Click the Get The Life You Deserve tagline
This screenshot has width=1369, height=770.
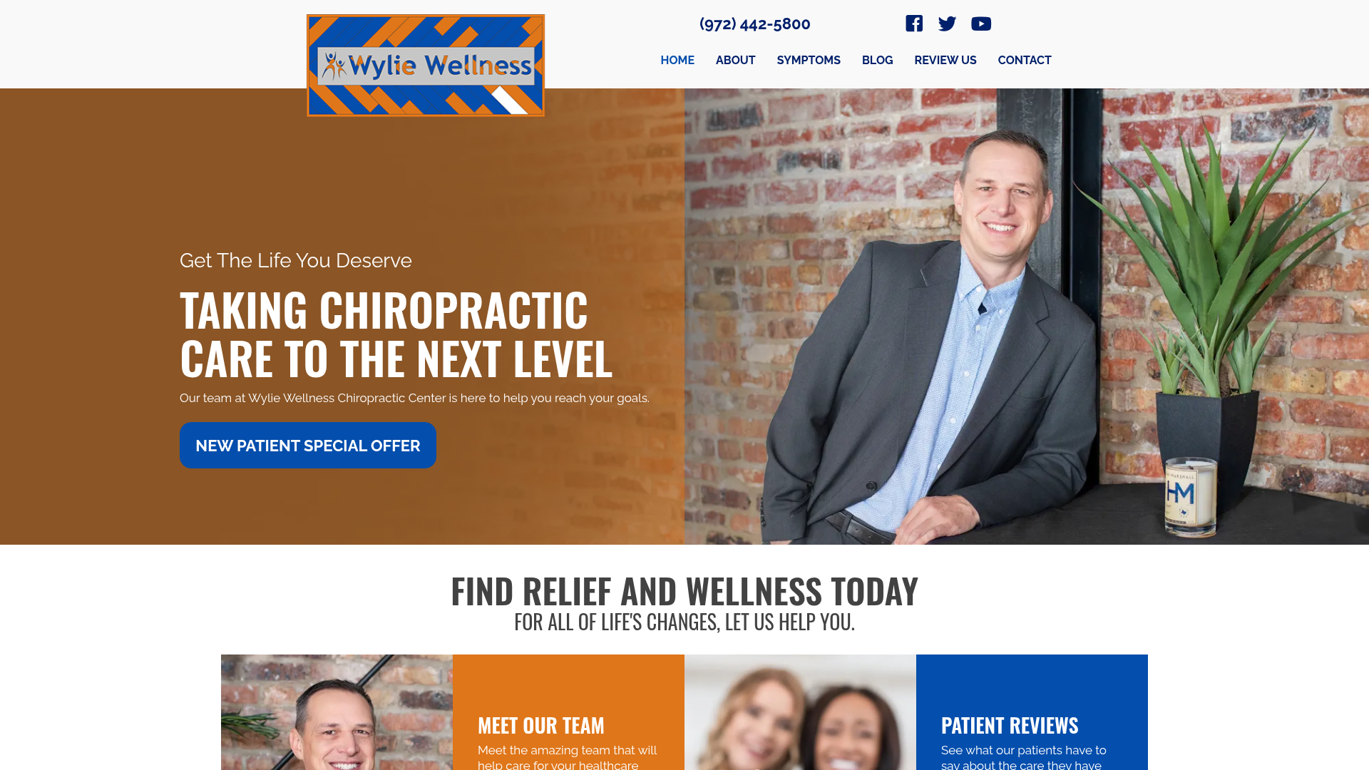point(296,261)
